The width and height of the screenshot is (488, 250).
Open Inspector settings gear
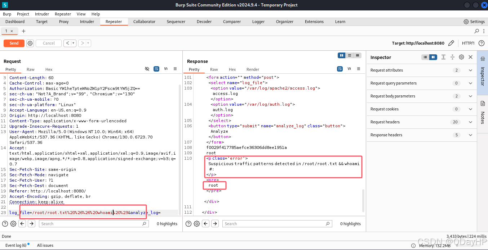(461, 57)
